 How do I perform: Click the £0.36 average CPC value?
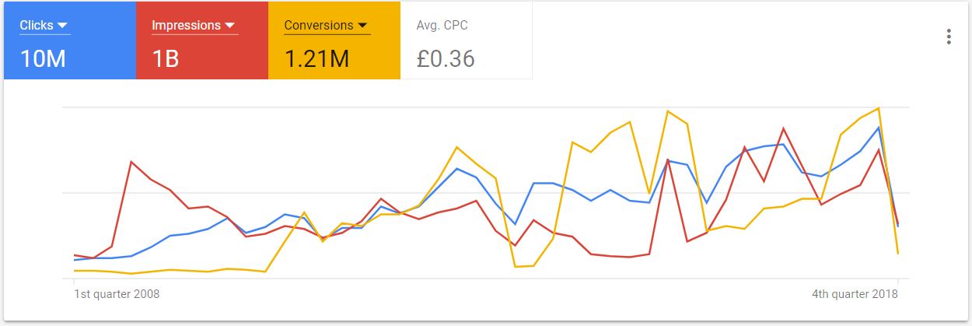pos(446,58)
